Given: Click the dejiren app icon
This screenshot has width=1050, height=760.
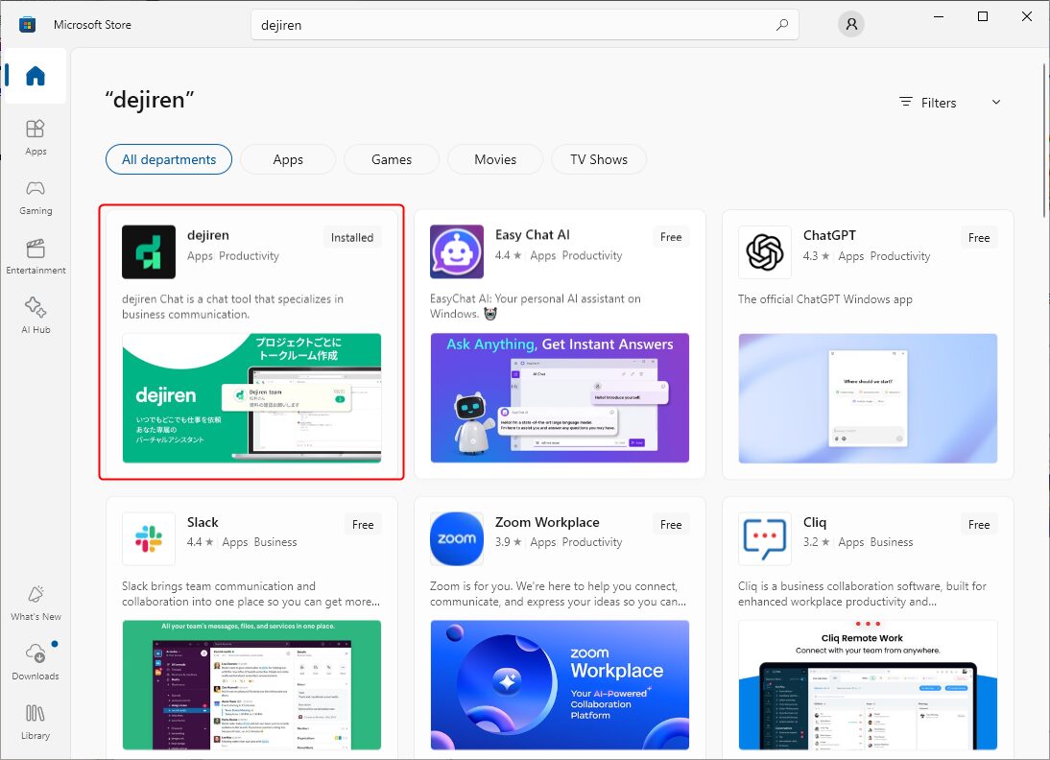Looking at the screenshot, I should (x=149, y=251).
